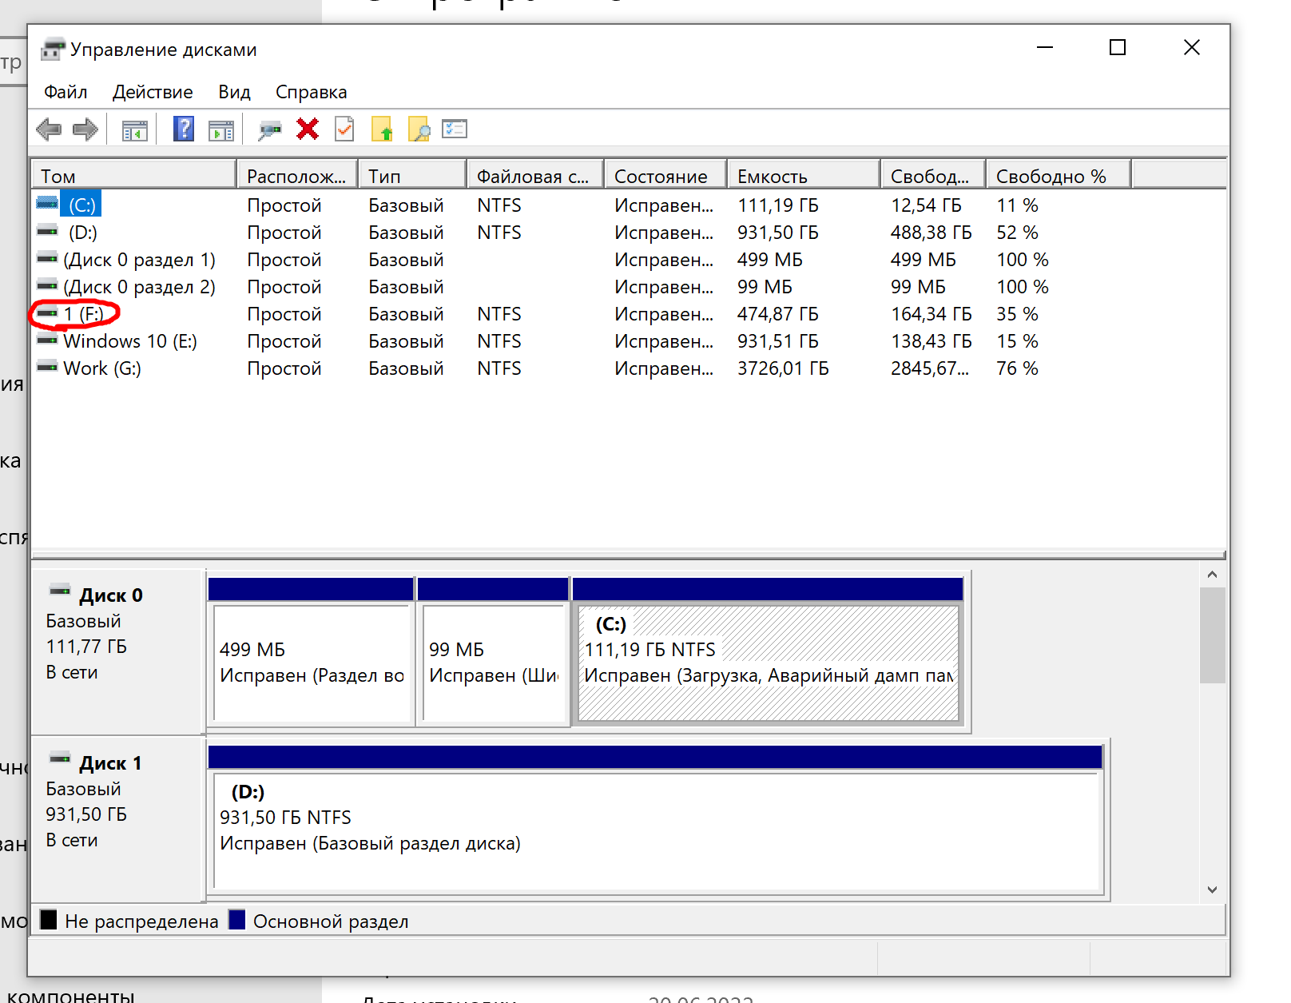This screenshot has height=1003, width=1291.
Task: Open the Действие menu
Action: click(153, 92)
